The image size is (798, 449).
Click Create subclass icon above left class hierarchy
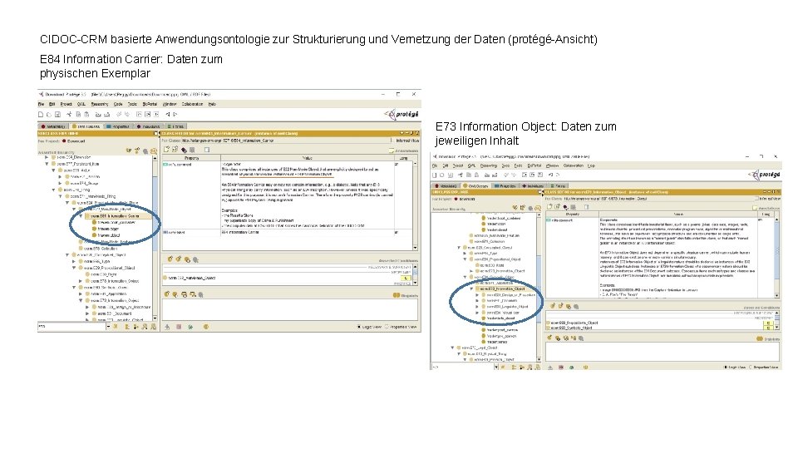pyautogui.click(x=129, y=150)
